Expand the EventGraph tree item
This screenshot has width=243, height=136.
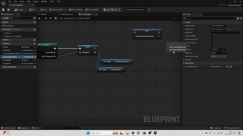click(x=2, y=26)
